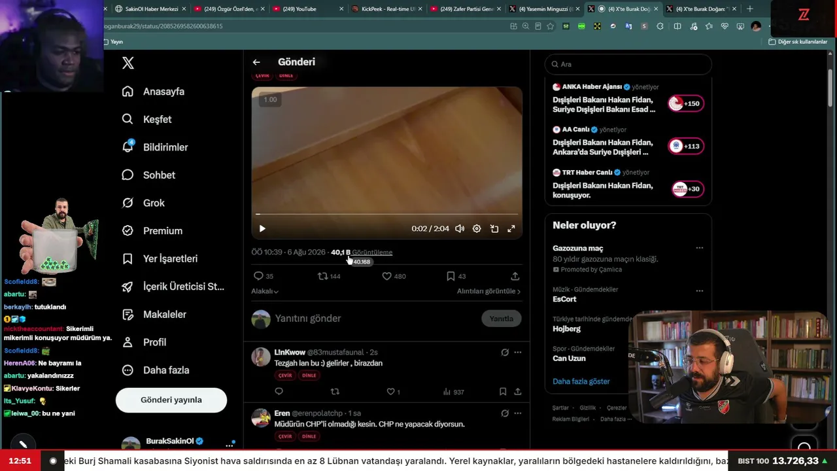
Task: Click the Ara search box
Action: pos(628,64)
